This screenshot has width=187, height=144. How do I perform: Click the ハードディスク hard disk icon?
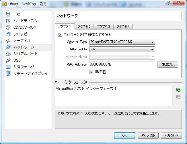8,21
